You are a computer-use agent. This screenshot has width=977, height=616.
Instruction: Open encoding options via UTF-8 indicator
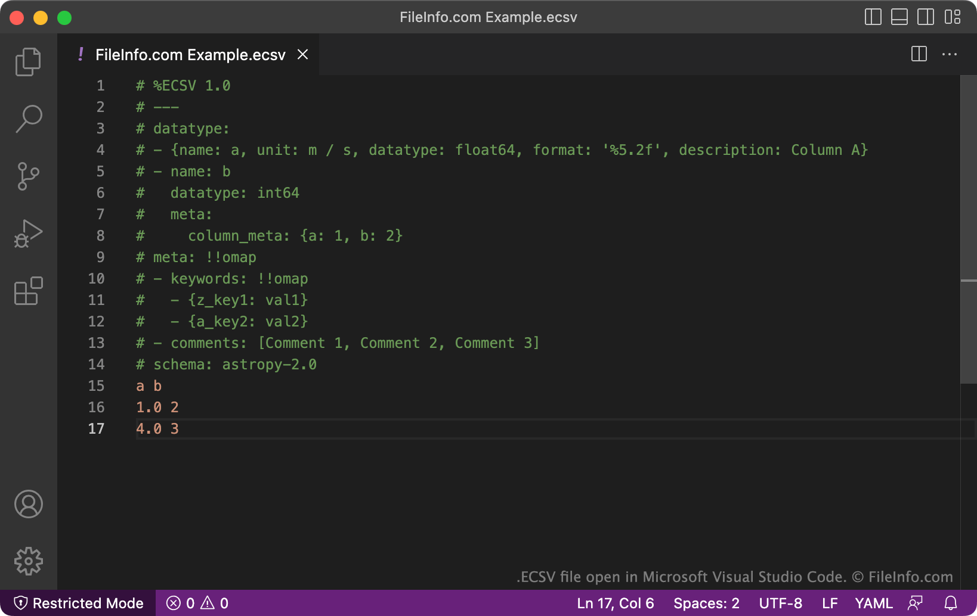pos(780,603)
